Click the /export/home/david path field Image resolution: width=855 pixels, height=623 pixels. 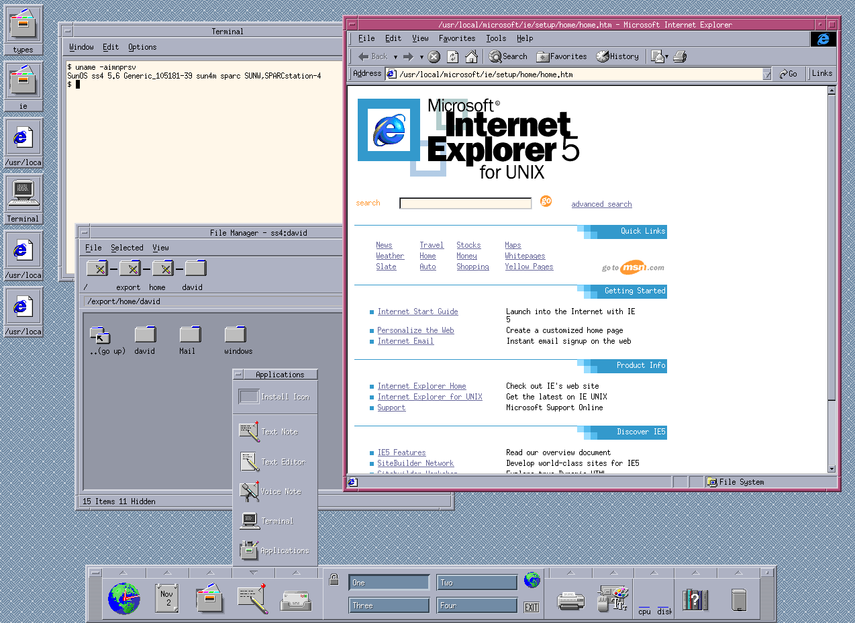tap(211, 301)
